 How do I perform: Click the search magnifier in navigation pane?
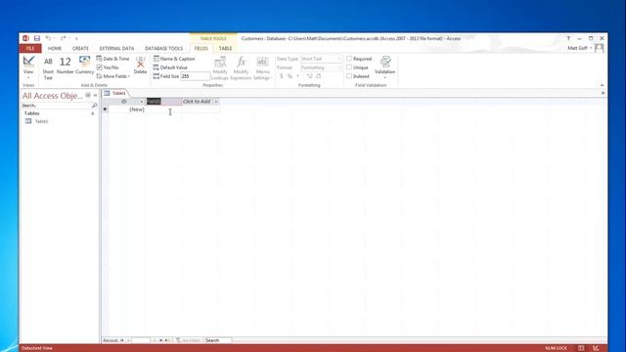pyautogui.click(x=94, y=106)
